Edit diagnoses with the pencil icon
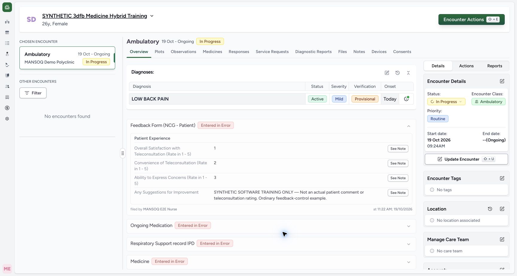The height and width of the screenshot is (276, 517). point(387,73)
